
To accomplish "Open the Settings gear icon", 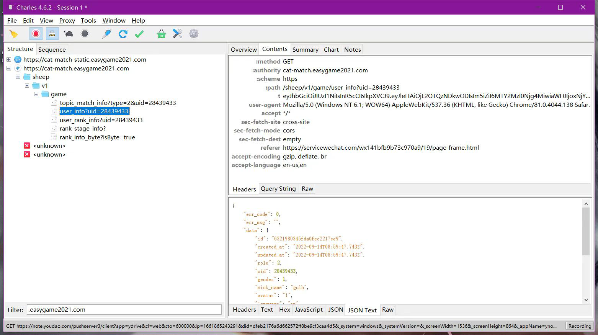I will (x=194, y=34).
